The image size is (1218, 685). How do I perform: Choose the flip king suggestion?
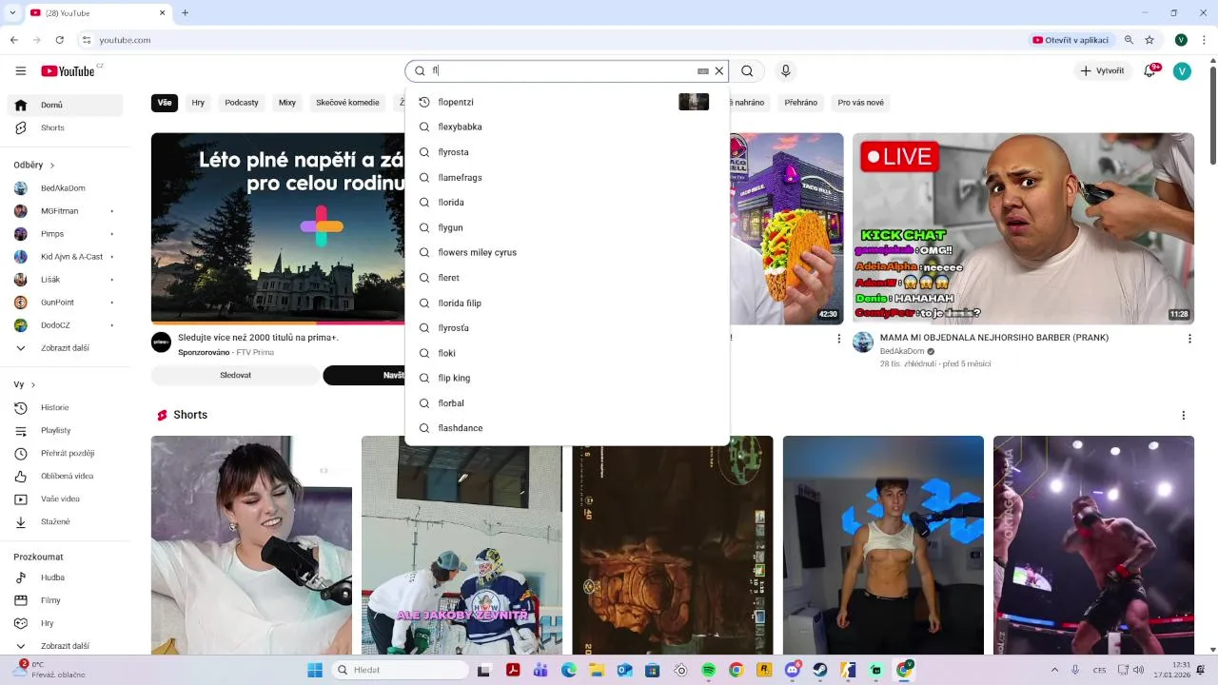tap(567, 378)
